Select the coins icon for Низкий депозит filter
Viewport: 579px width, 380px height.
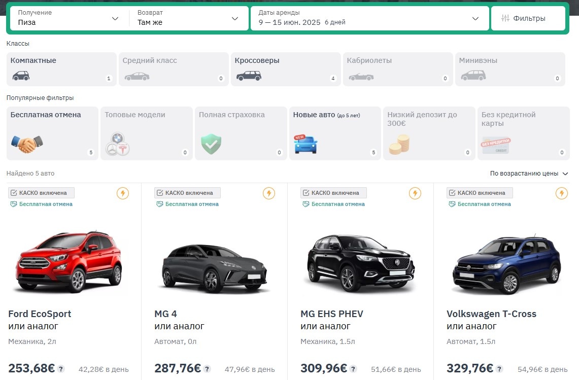point(399,144)
